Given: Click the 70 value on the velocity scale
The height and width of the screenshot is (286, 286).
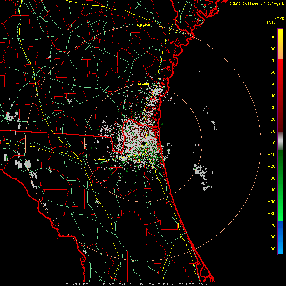Looking at the screenshot, I should pyautogui.click(x=273, y=61).
